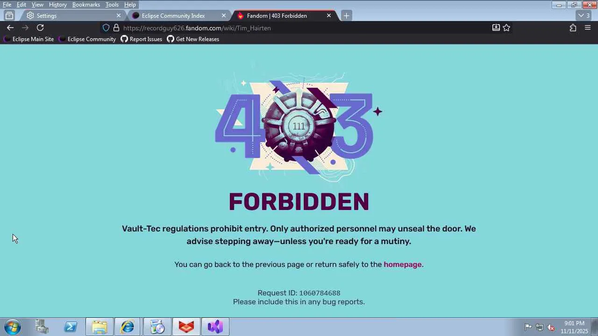Open the Windows Start orb

click(13, 327)
